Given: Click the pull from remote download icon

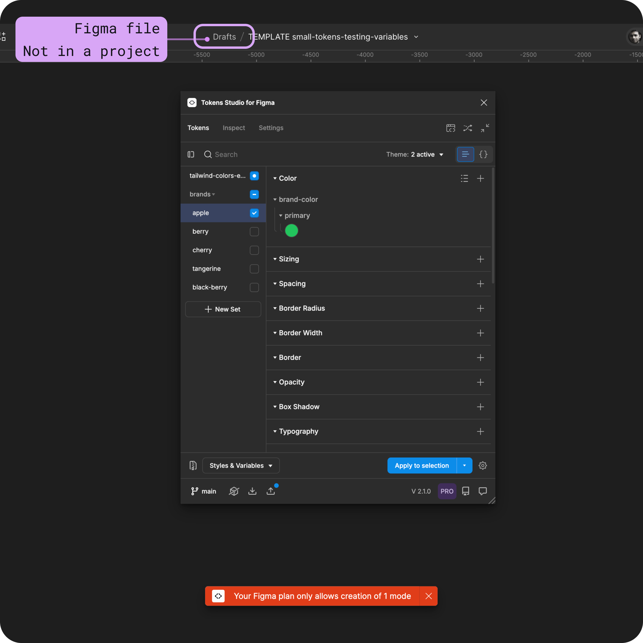Looking at the screenshot, I should coord(252,491).
